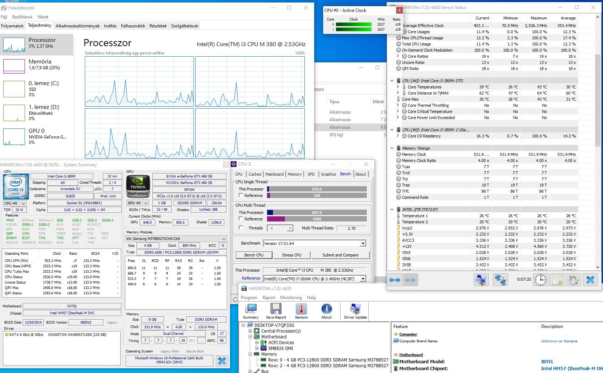Close the CPU #0 Active Clock popup

tap(399, 10)
